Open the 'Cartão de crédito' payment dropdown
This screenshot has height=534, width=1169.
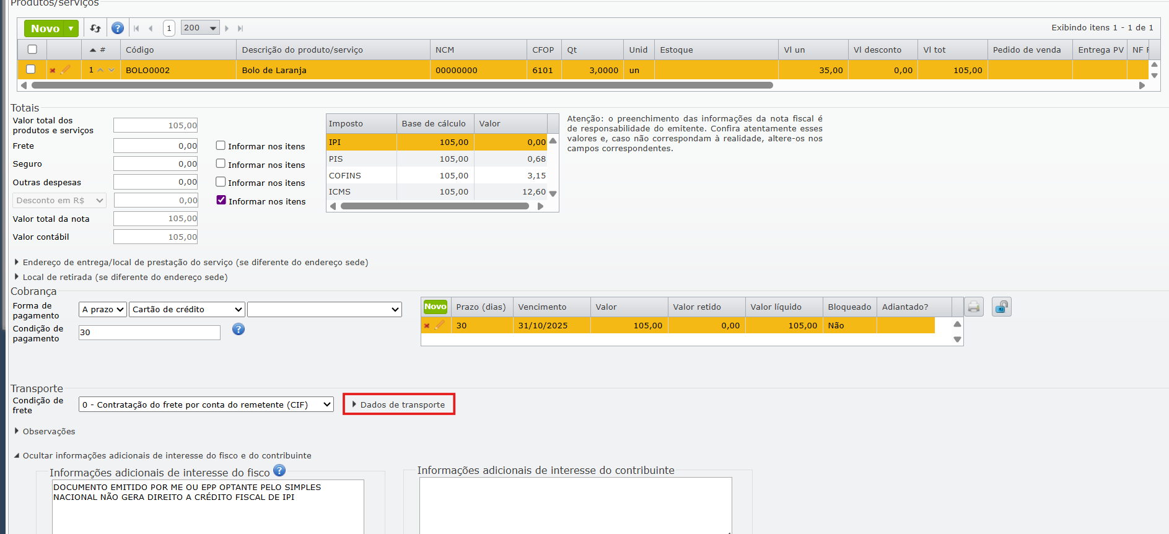pos(186,309)
